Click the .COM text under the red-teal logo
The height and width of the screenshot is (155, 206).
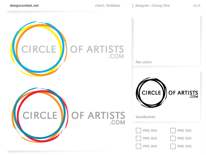[x=117, y=122]
